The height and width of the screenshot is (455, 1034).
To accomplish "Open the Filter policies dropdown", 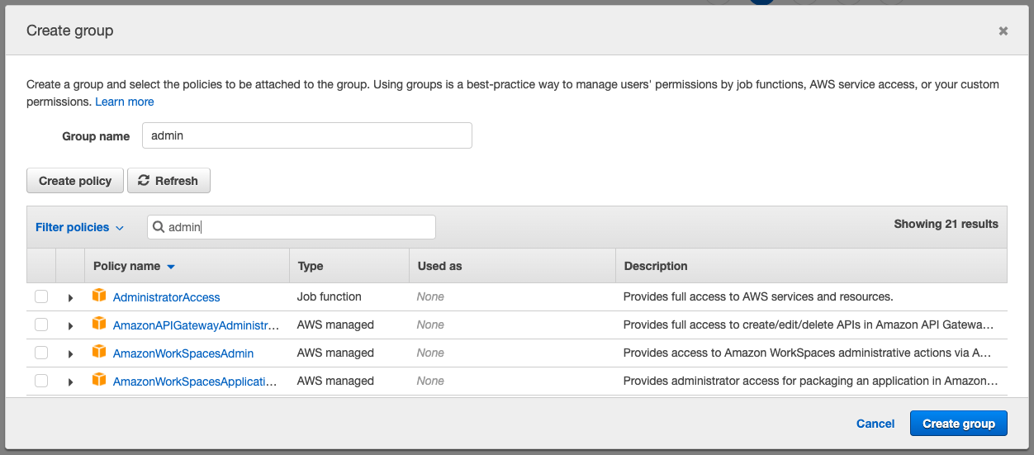I will click(79, 227).
